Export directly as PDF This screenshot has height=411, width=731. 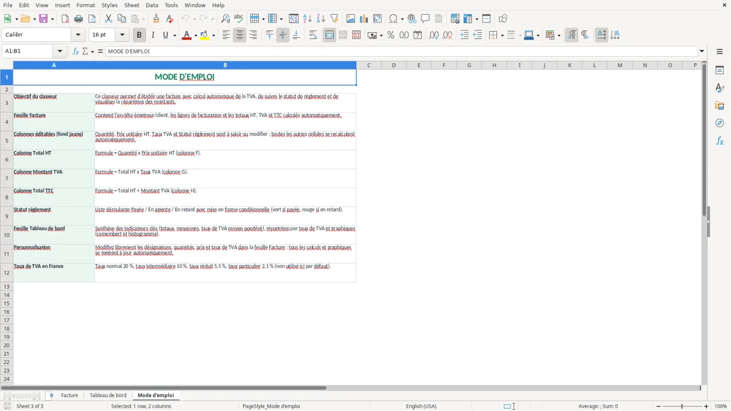click(x=65, y=19)
